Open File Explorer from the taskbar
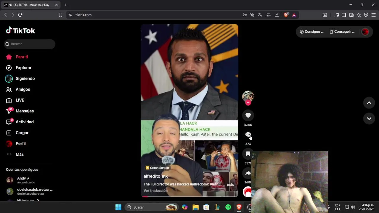Image resolution: width=379 pixels, height=213 pixels. pos(195,207)
